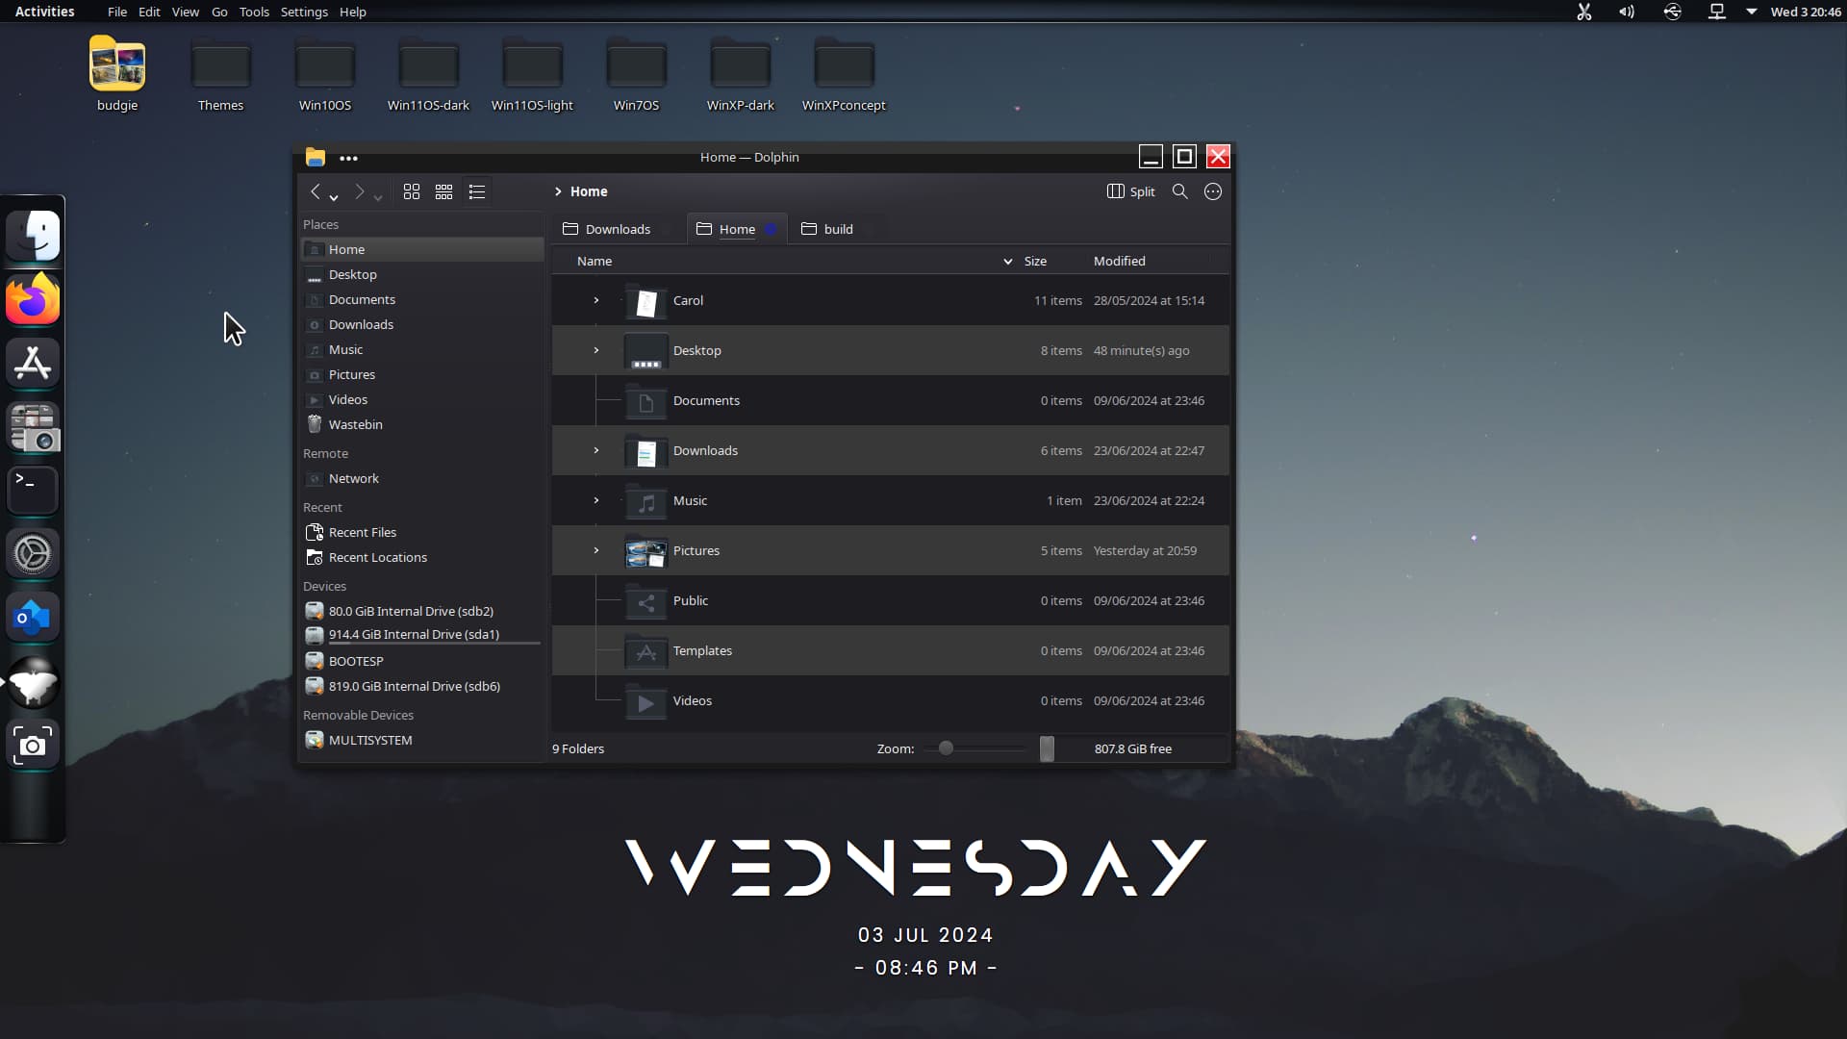Switch to Details view mode
The width and height of the screenshot is (1847, 1039).
[x=477, y=191]
